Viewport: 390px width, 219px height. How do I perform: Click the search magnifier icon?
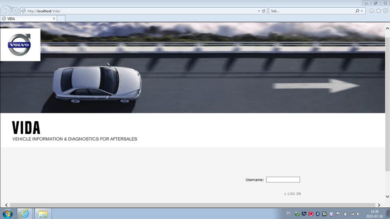pos(357,11)
